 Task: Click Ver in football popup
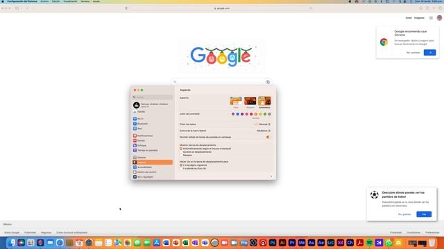coord(424,214)
